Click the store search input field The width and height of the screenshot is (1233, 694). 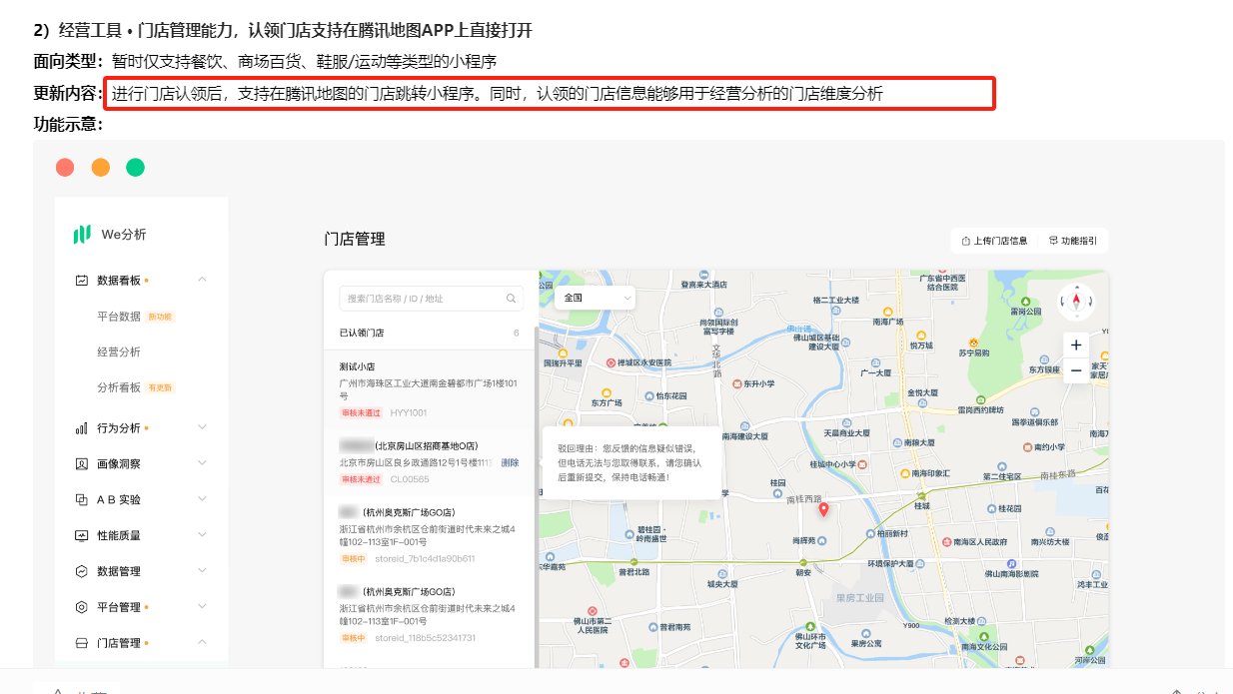[x=431, y=299]
